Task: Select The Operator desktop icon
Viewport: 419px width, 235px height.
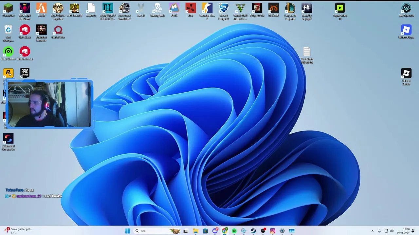Action: (x=406, y=10)
